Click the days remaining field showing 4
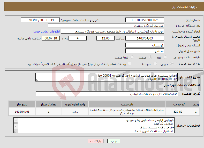 point(78,38)
